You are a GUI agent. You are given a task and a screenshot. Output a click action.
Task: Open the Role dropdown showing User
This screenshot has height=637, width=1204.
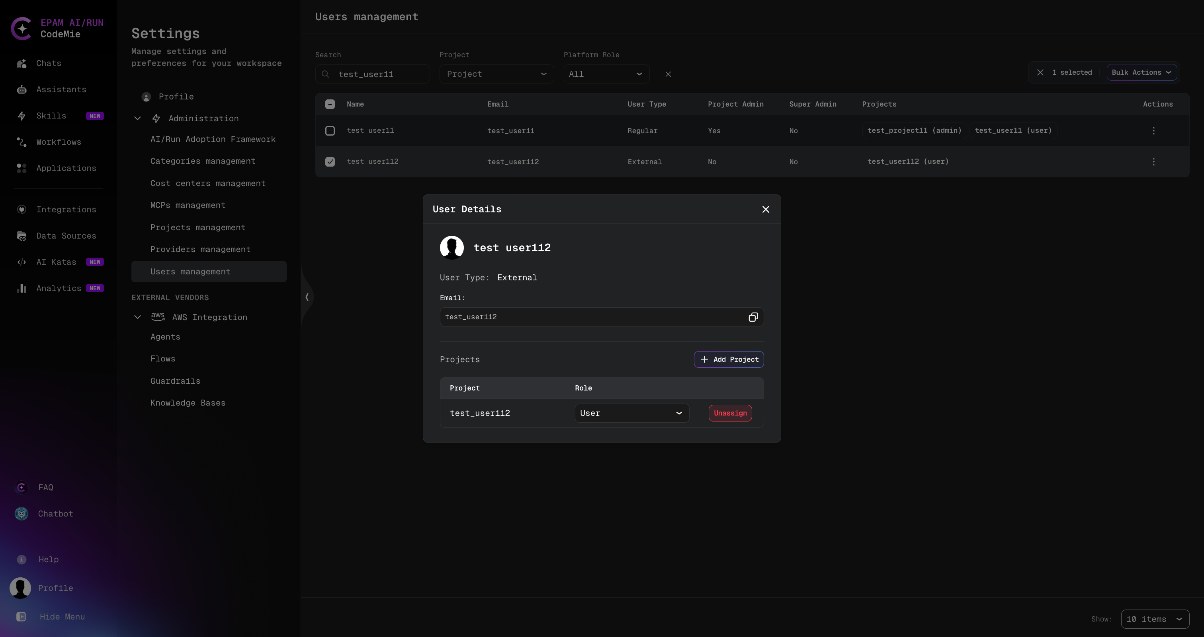click(x=631, y=413)
